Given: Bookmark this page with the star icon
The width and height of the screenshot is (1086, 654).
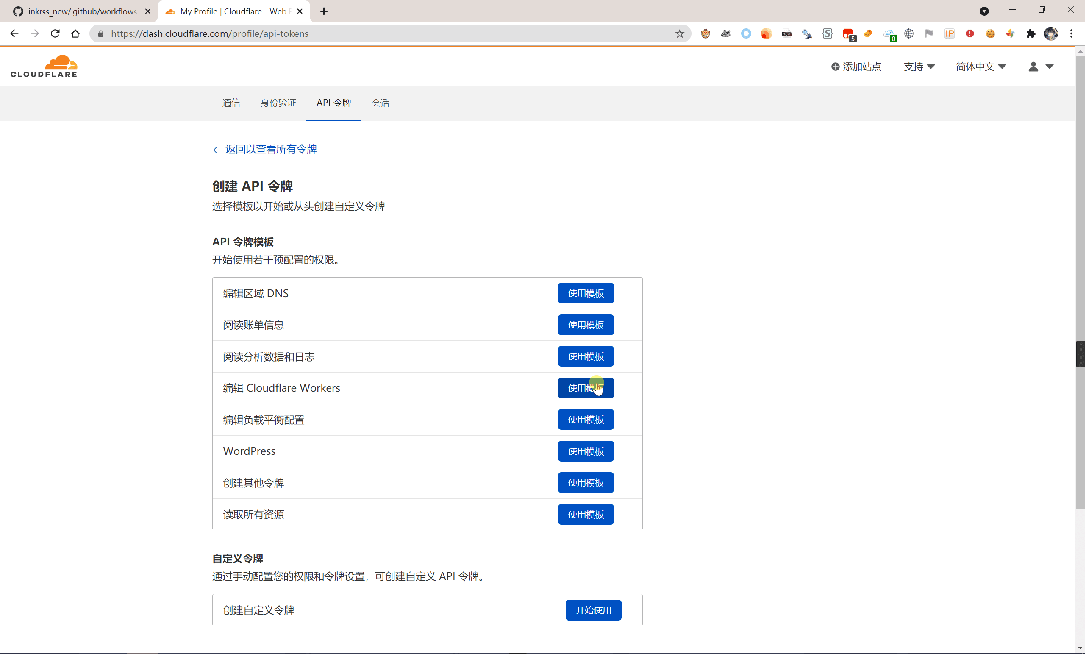Looking at the screenshot, I should [679, 33].
